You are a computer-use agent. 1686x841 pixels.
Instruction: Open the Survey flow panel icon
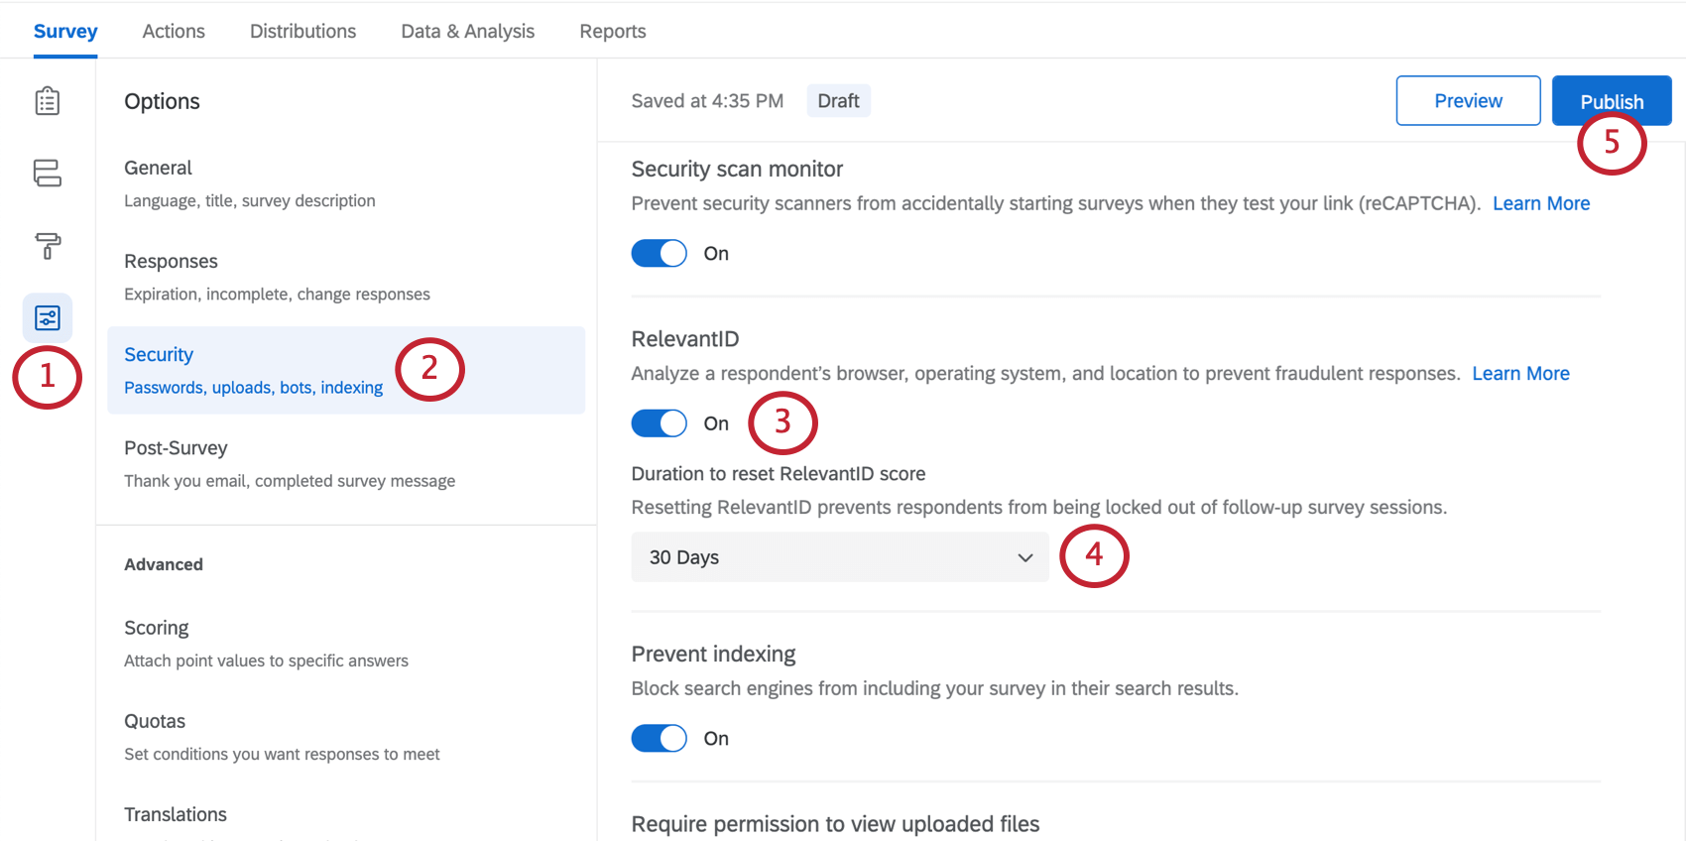coord(47,173)
